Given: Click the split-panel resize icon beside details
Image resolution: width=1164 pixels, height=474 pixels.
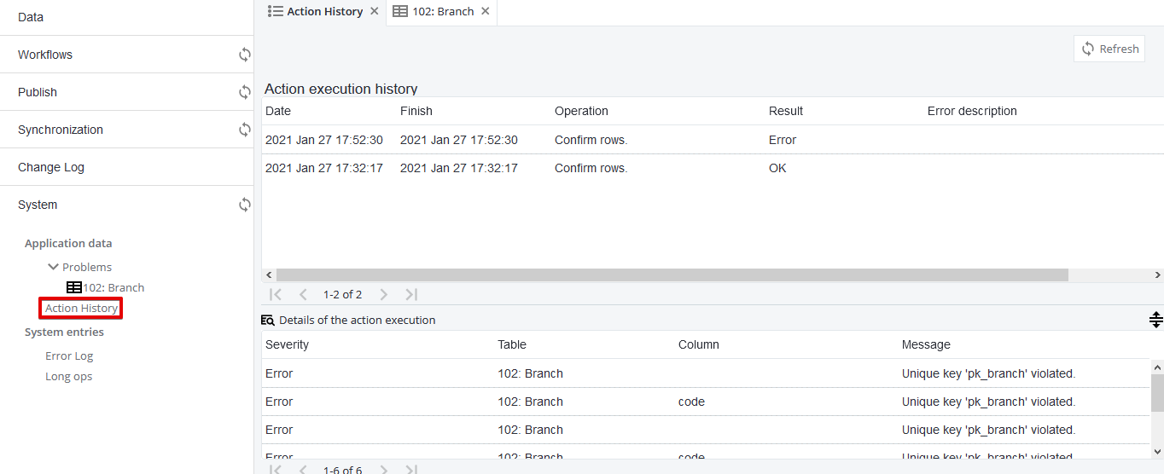Looking at the screenshot, I should click(1155, 320).
